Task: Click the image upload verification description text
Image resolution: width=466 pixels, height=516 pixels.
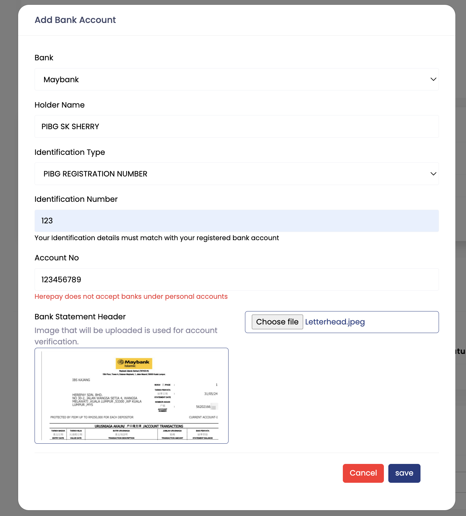Action: (x=126, y=336)
